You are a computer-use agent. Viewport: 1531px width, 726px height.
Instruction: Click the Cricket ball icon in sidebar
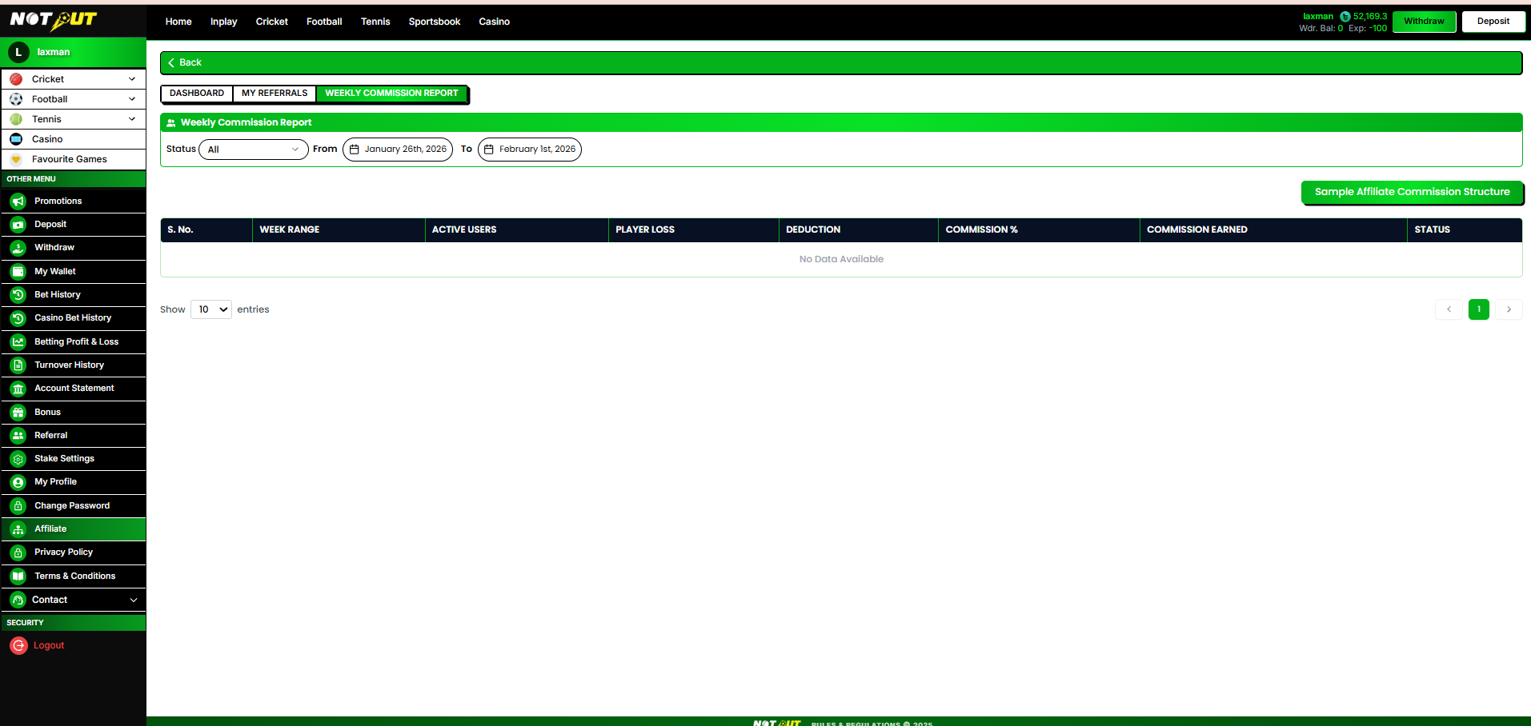coord(16,79)
